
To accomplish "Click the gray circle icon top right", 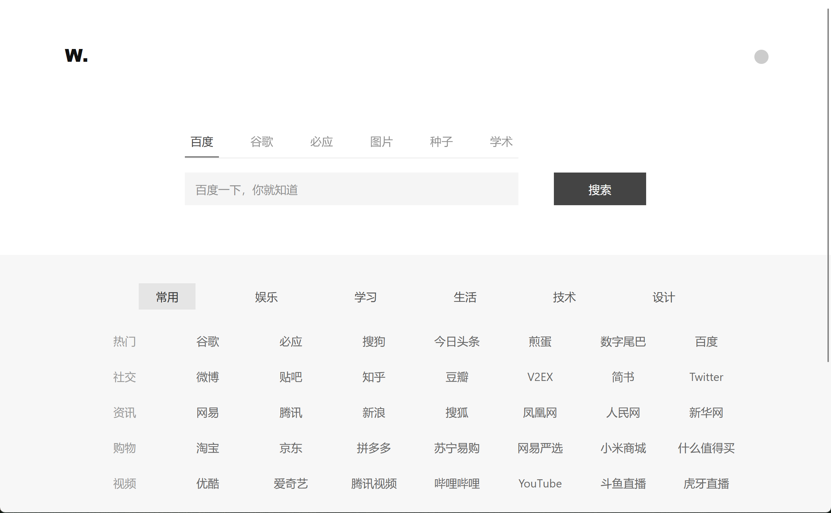I will tap(761, 57).
